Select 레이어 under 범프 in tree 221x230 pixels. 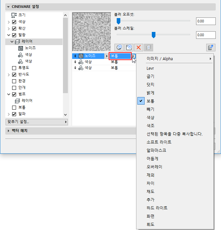click(x=27, y=101)
